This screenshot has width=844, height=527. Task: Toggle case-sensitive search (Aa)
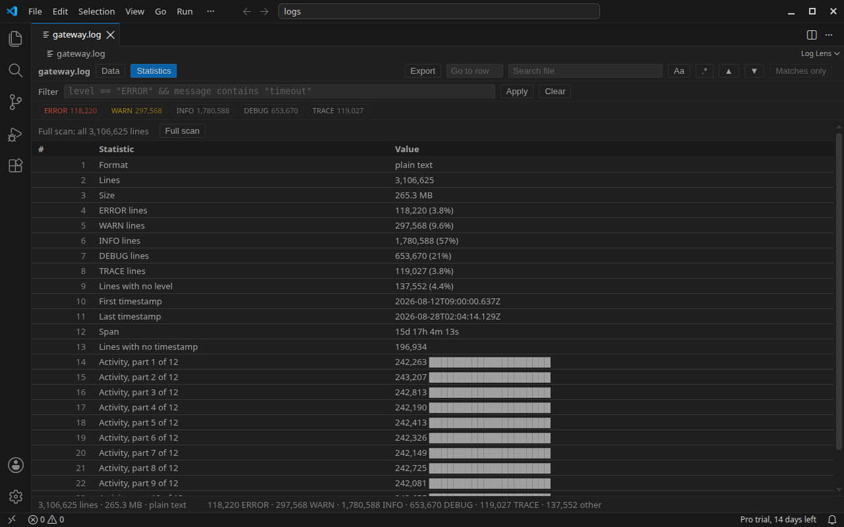tap(678, 71)
